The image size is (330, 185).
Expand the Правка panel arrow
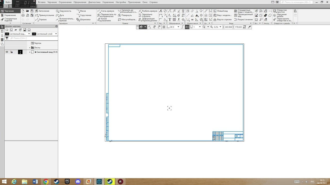[155, 23]
